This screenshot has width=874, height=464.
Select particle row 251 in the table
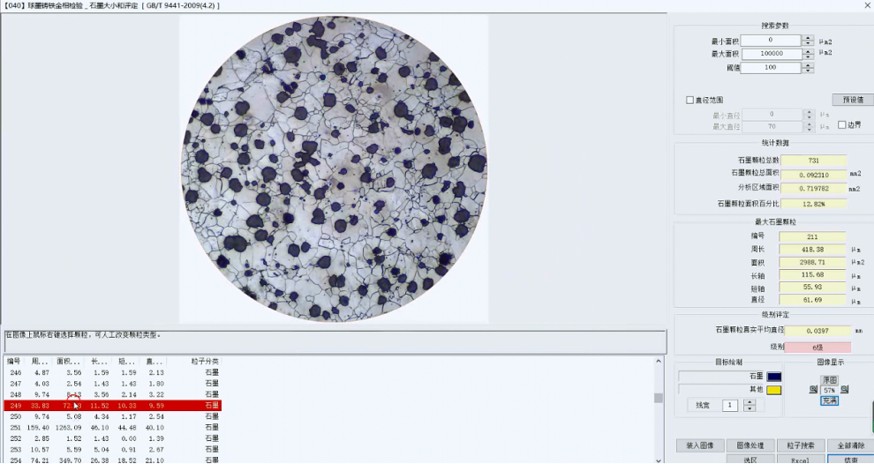click(x=110, y=427)
